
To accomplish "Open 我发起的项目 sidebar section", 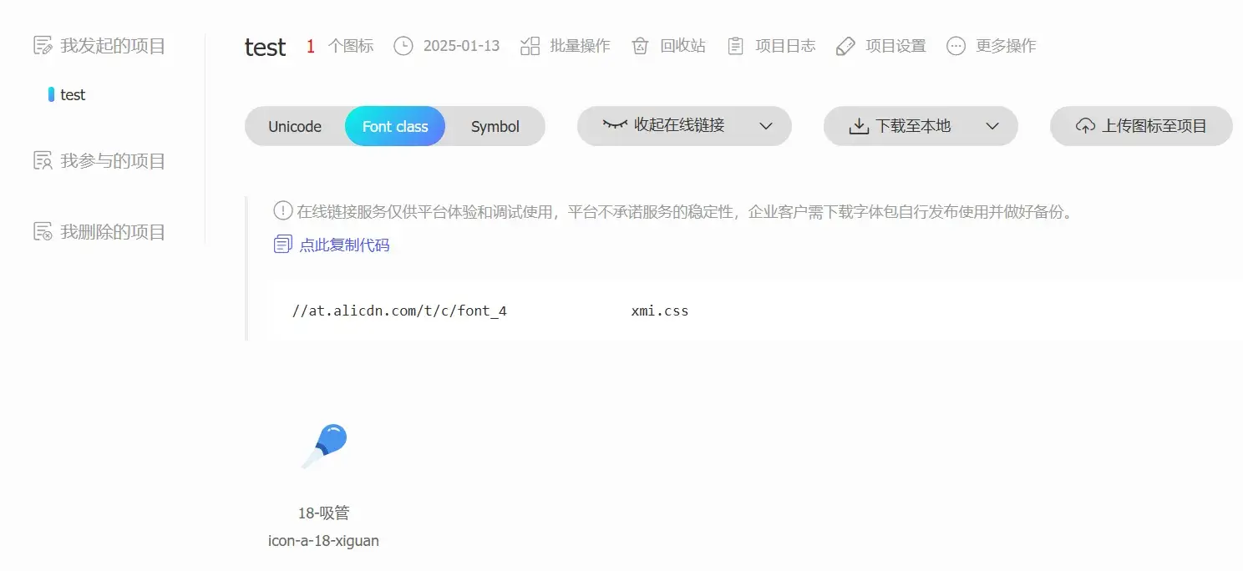I will [113, 45].
